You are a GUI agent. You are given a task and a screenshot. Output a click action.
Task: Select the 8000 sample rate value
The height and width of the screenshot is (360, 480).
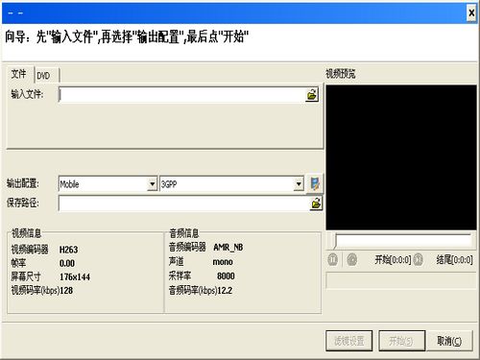tap(226, 276)
